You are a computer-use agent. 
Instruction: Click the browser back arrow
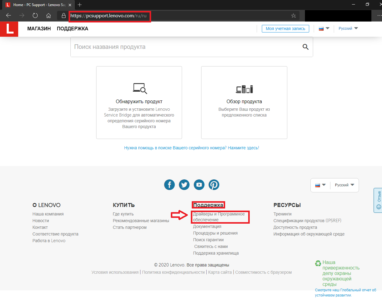(8, 15)
